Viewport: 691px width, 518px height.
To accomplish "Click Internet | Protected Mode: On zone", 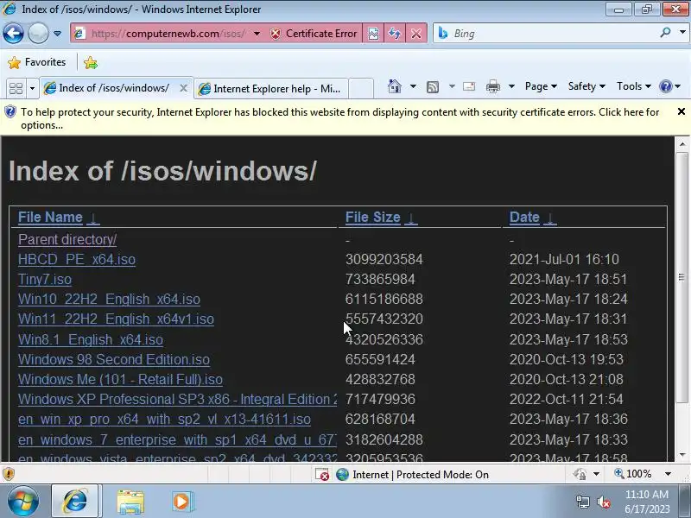I will [413, 474].
